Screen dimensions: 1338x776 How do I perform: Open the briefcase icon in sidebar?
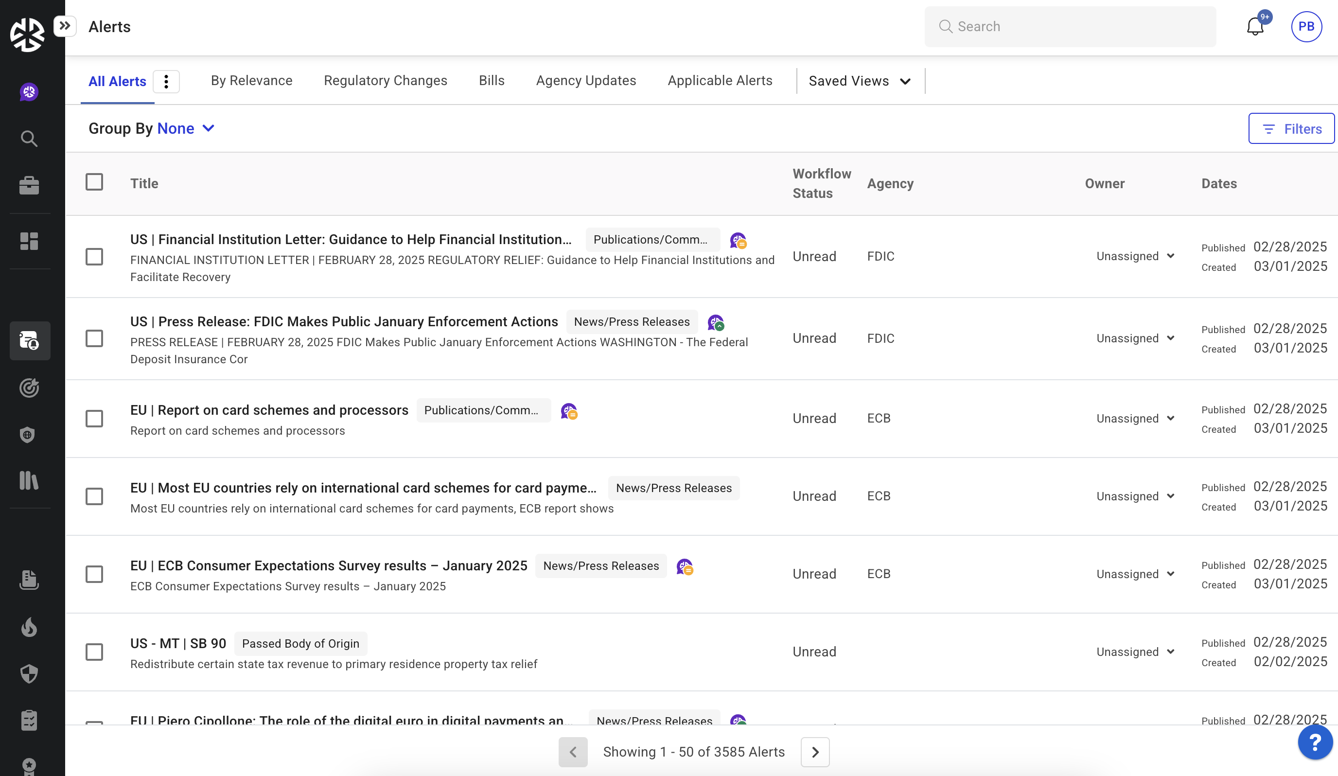pyautogui.click(x=29, y=185)
